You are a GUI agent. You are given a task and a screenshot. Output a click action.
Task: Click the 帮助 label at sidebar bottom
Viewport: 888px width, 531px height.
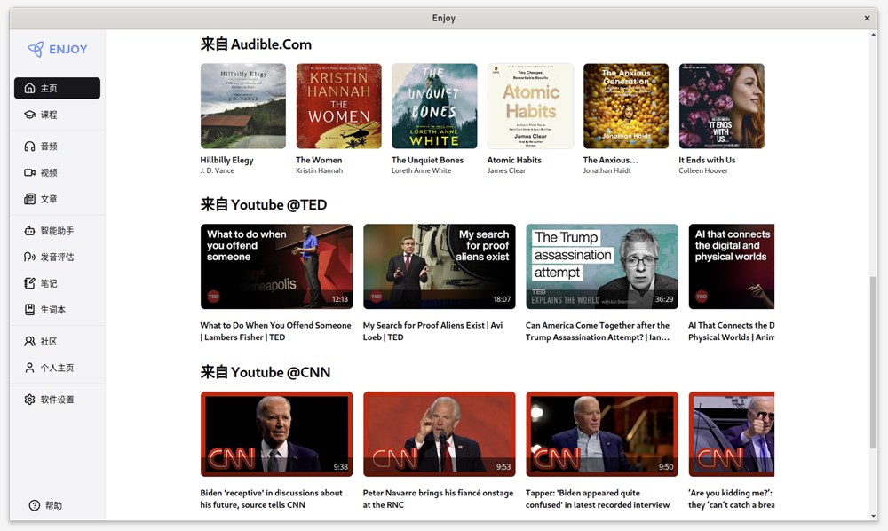[54, 505]
